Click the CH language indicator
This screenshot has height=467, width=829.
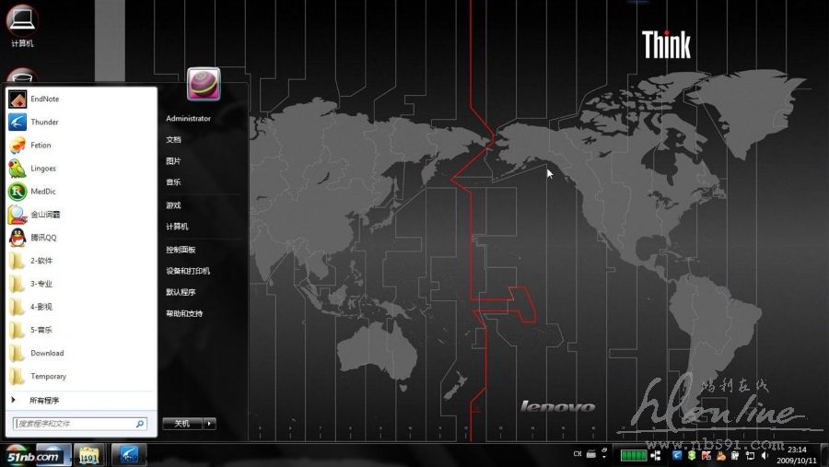(x=578, y=454)
